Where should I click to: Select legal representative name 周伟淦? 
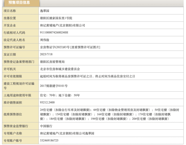(45, 40)
